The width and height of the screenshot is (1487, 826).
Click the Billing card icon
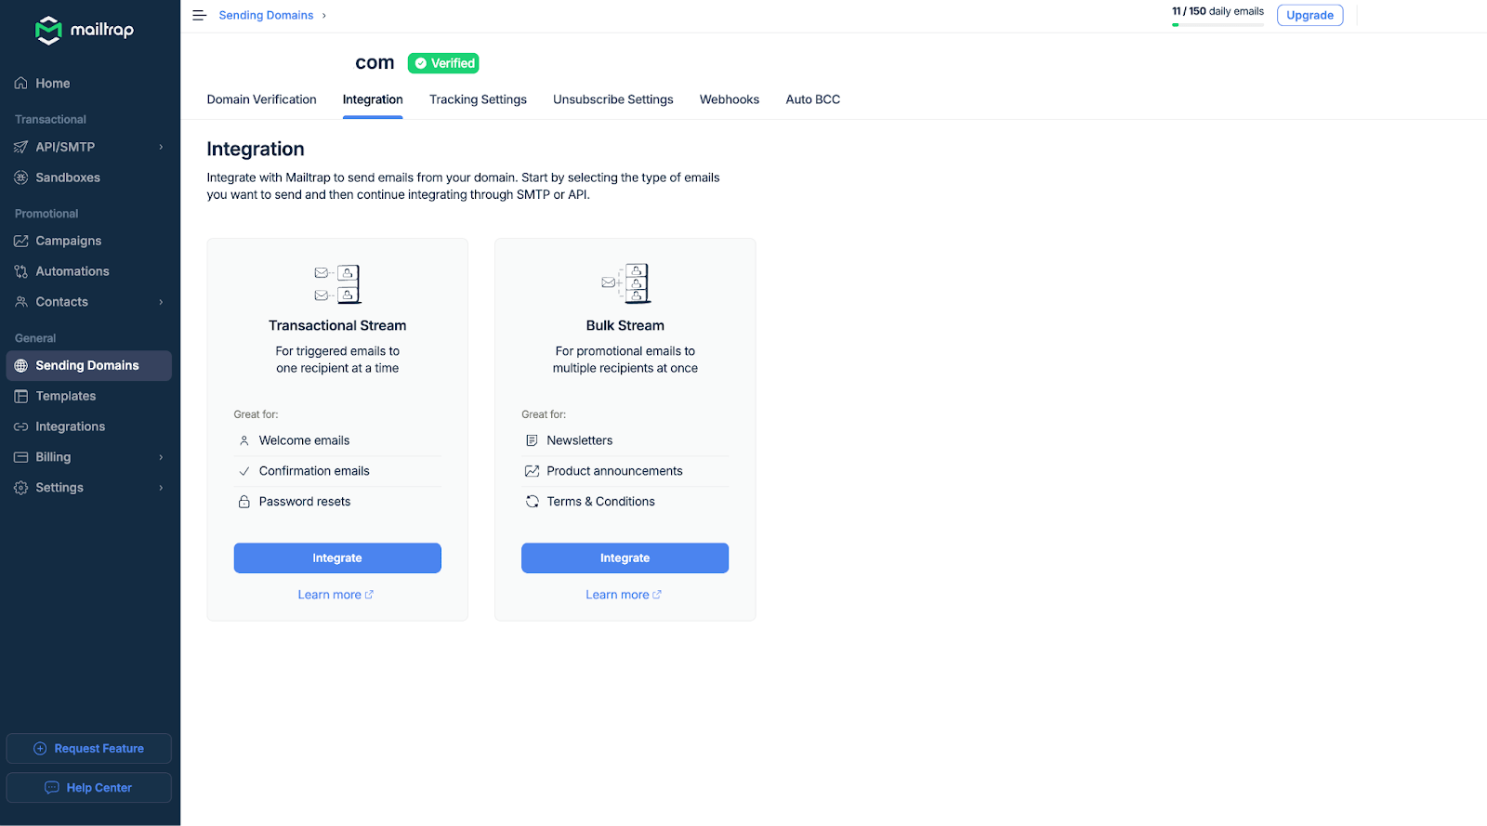point(20,457)
